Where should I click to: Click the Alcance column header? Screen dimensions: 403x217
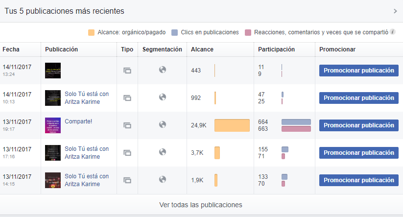[202, 49]
